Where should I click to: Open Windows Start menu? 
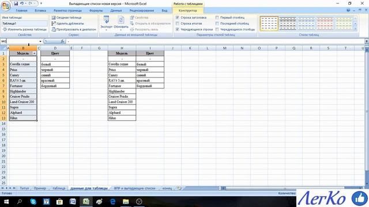(6, 202)
